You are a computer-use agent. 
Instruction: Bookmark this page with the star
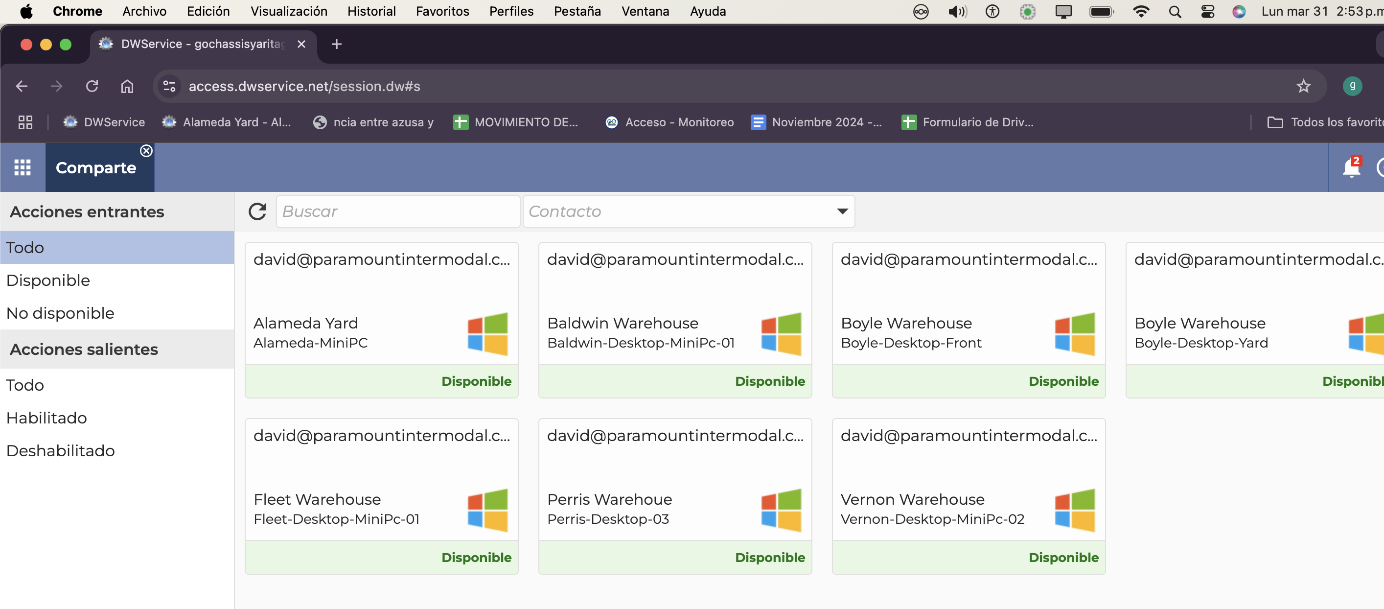coord(1303,86)
